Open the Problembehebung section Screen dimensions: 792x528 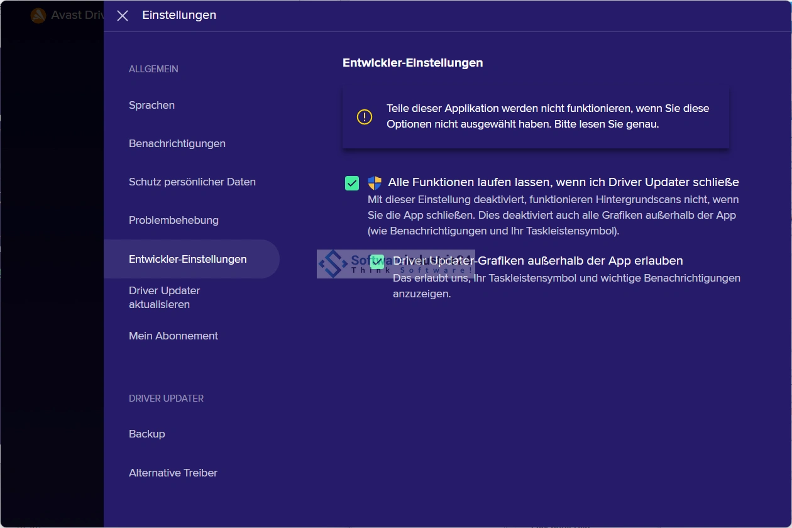pos(173,220)
